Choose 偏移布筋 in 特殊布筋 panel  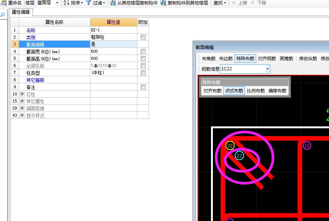tap(277, 91)
